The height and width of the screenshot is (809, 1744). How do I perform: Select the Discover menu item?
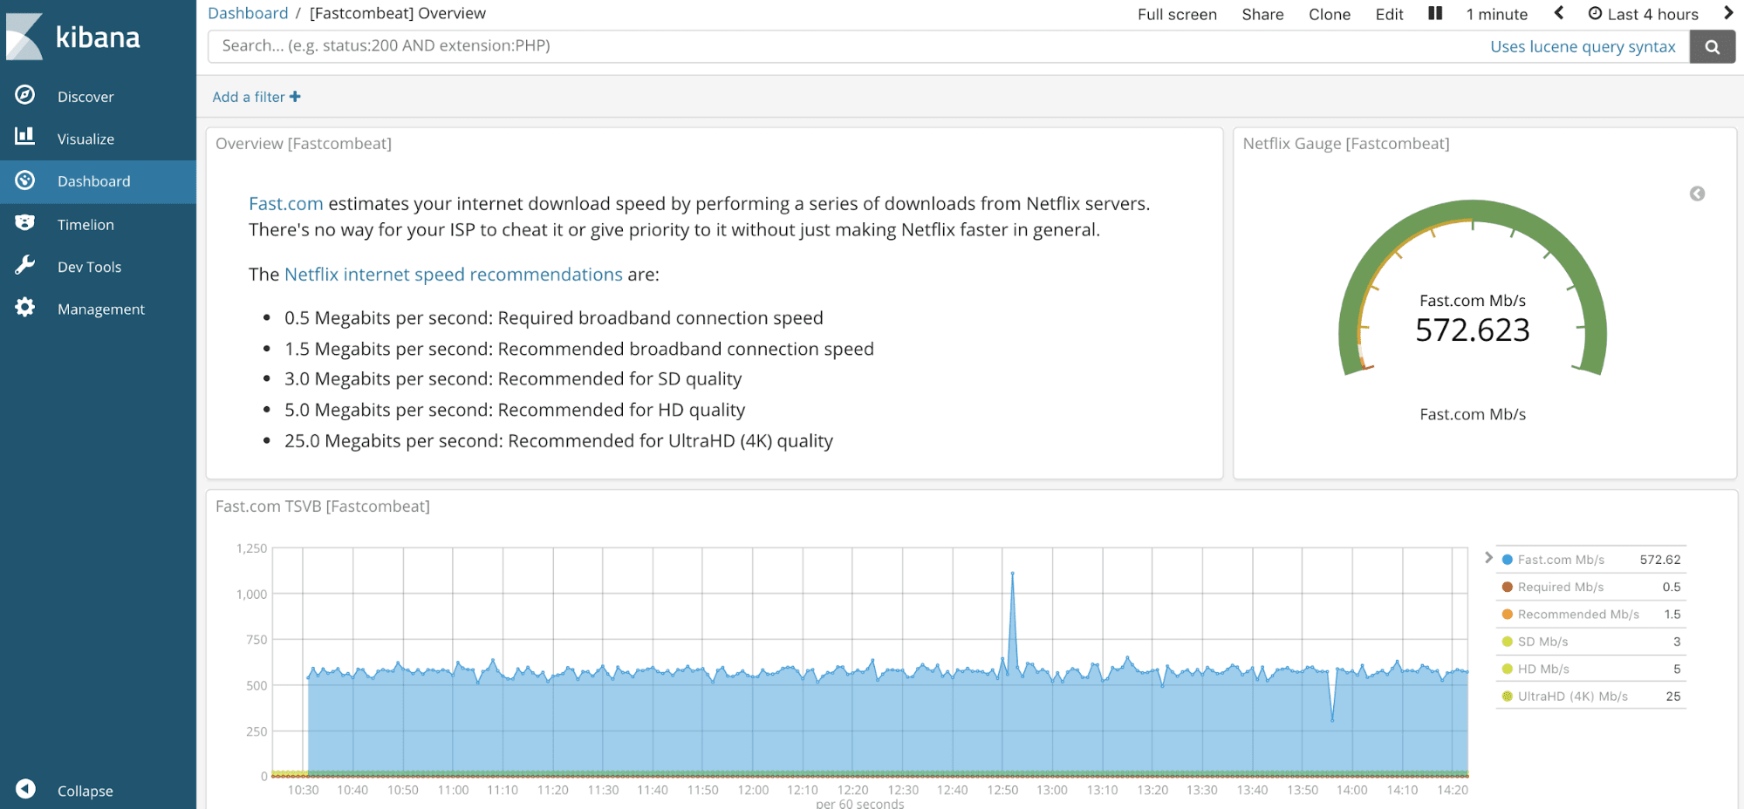(x=85, y=97)
